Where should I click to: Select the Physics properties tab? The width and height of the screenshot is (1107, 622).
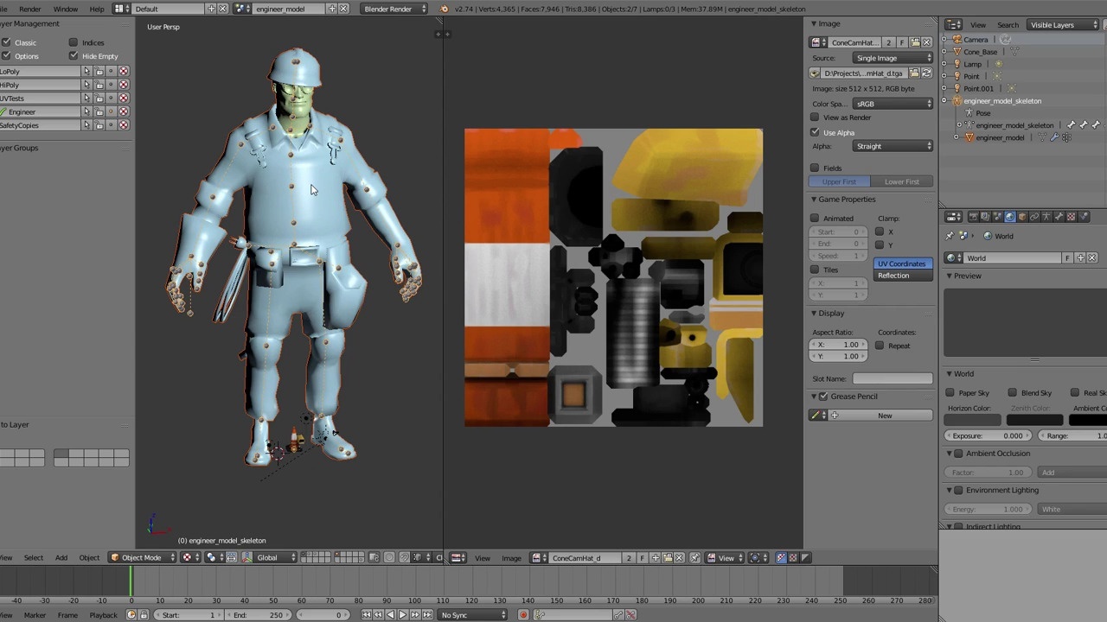pos(1084,216)
